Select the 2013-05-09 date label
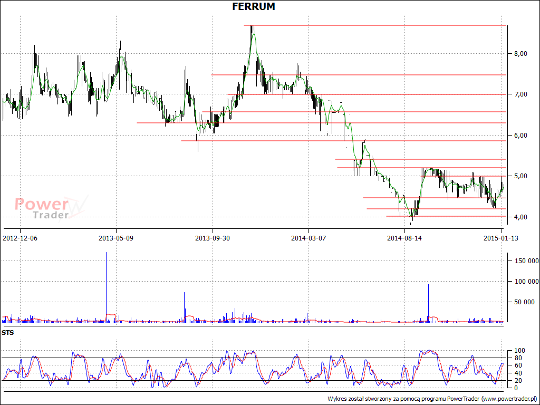 click(115, 238)
